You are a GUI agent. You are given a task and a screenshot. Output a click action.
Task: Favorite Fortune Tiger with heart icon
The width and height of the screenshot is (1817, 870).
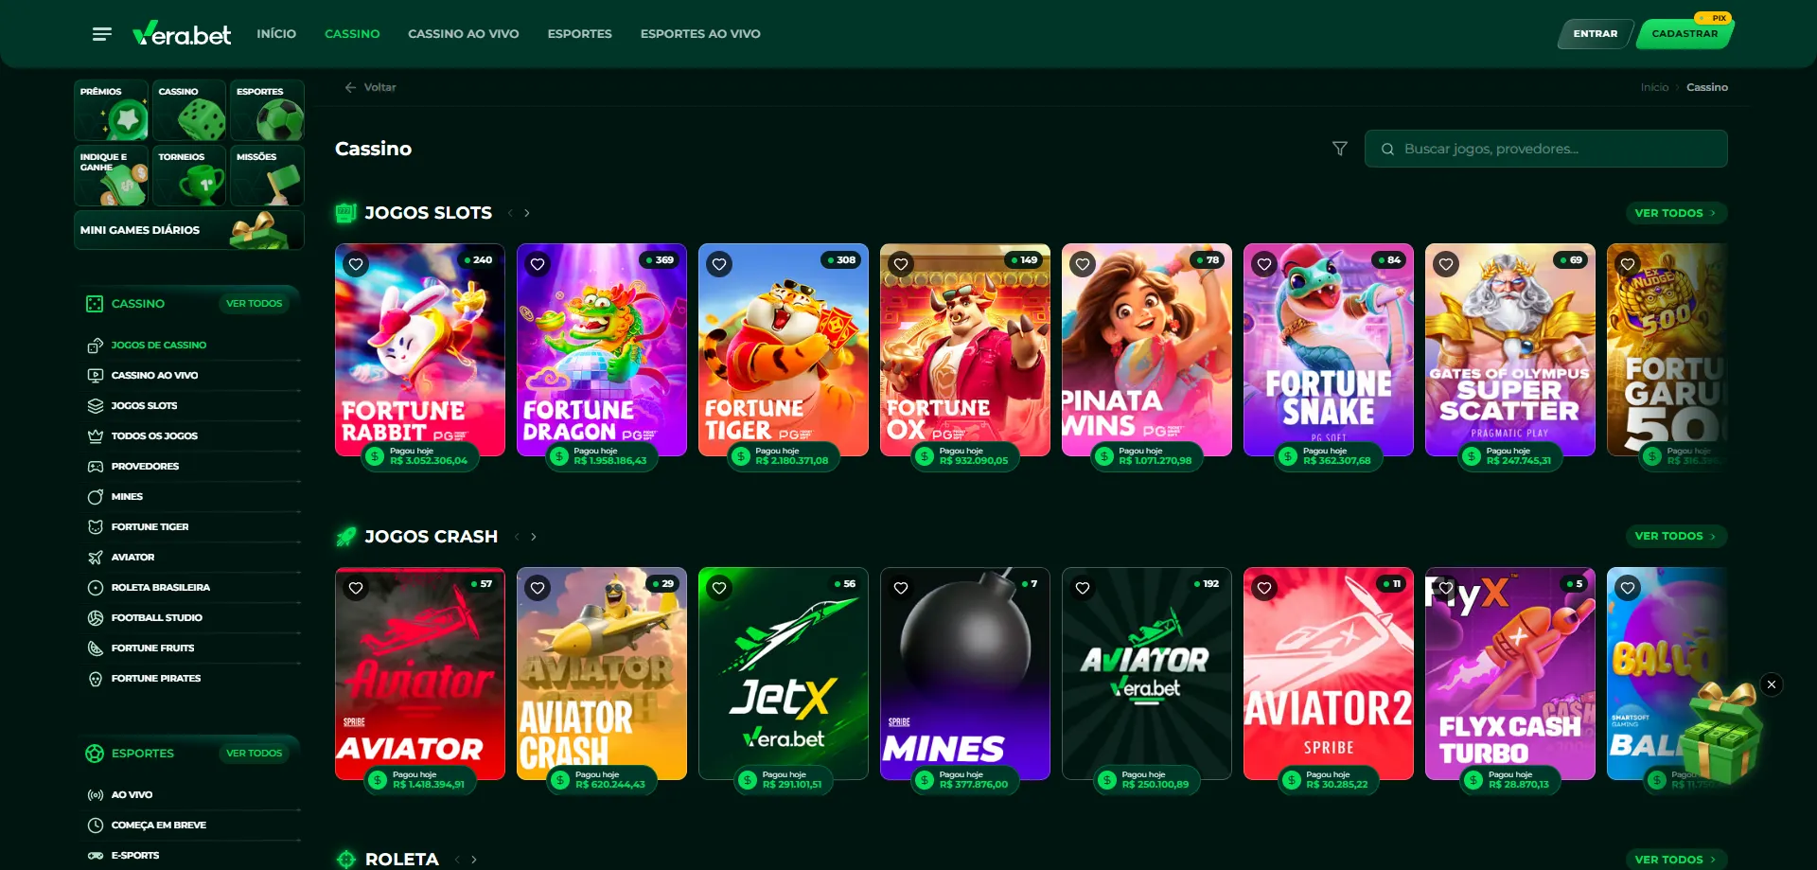719,265
